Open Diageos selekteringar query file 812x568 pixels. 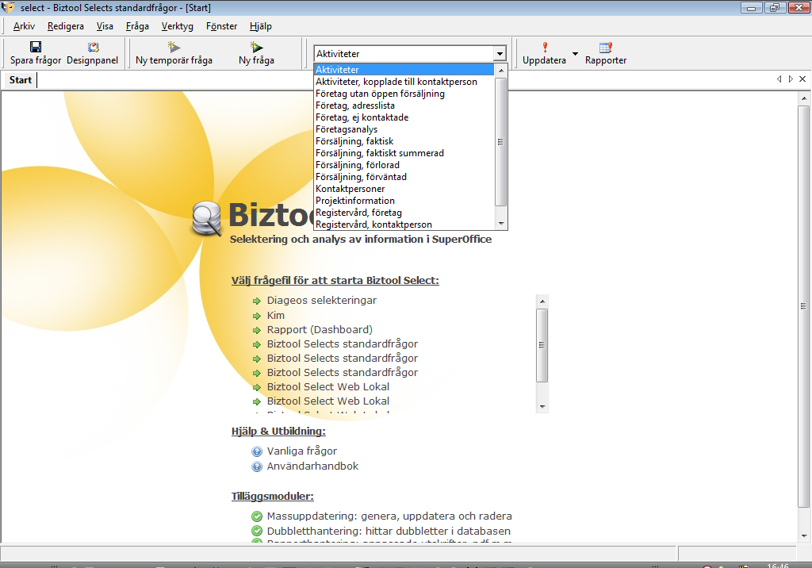tap(322, 300)
